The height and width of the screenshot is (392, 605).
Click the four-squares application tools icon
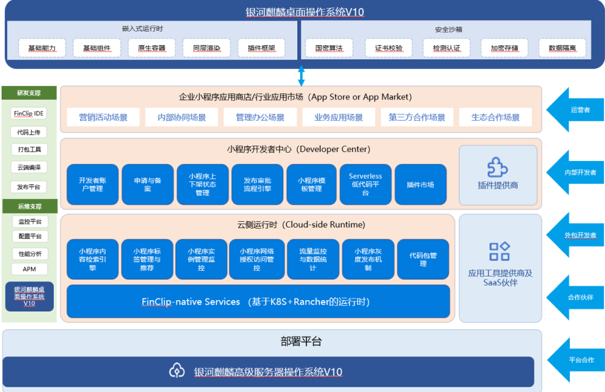pyautogui.click(x=499, y=252)
